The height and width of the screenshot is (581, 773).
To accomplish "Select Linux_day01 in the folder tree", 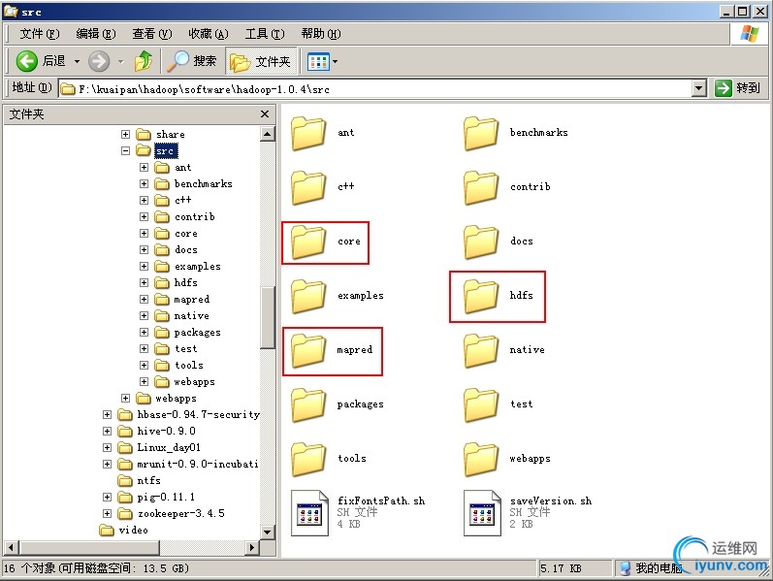I will click(169, 447).
